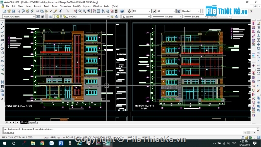Open the Properties palette icon
The image size is (261, 147).
click(x=94, y=11)
